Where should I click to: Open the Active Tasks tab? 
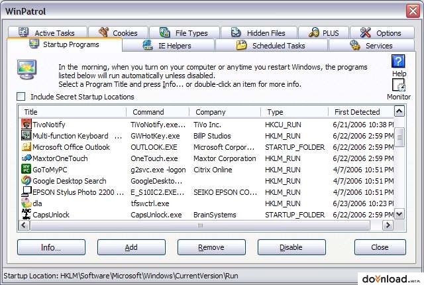(x=48, y=32)
